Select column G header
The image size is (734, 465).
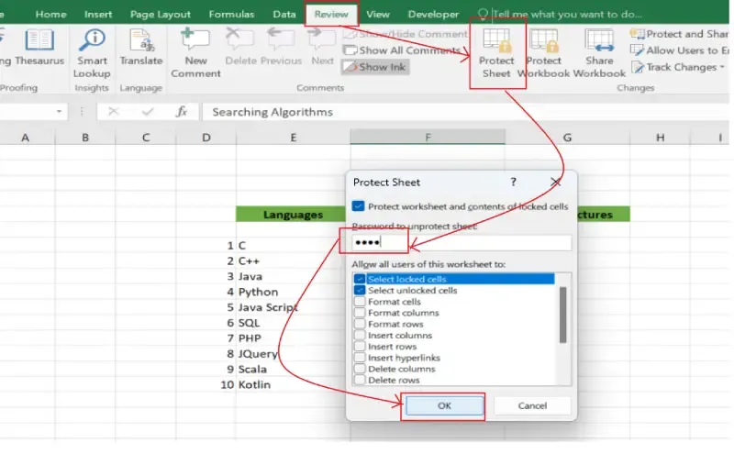[x=567, y=138]
